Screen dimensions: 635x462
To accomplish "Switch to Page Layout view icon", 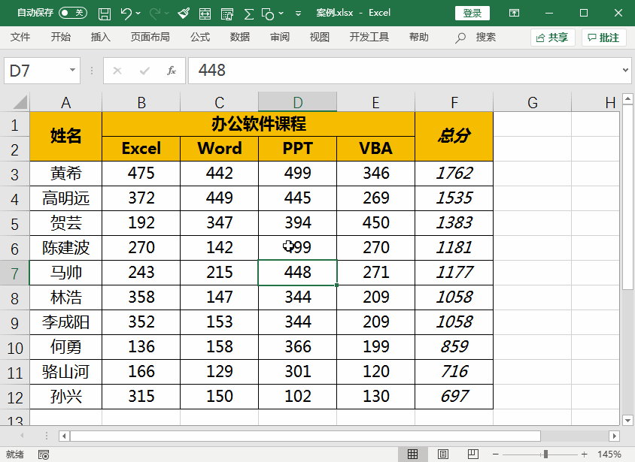I will [442, 454].
